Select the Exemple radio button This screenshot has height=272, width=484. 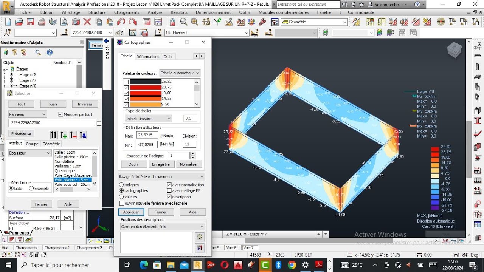point(31,188)
